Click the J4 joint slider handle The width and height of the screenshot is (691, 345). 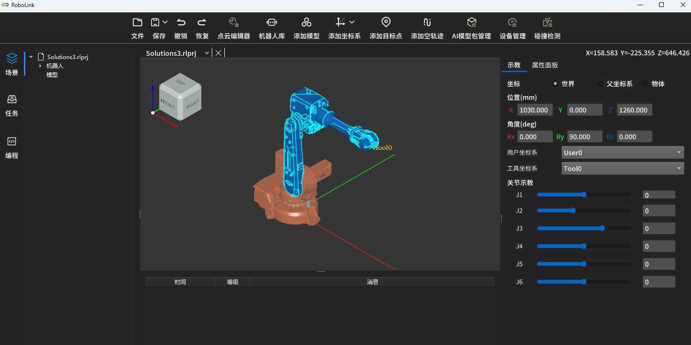(584, 246)
